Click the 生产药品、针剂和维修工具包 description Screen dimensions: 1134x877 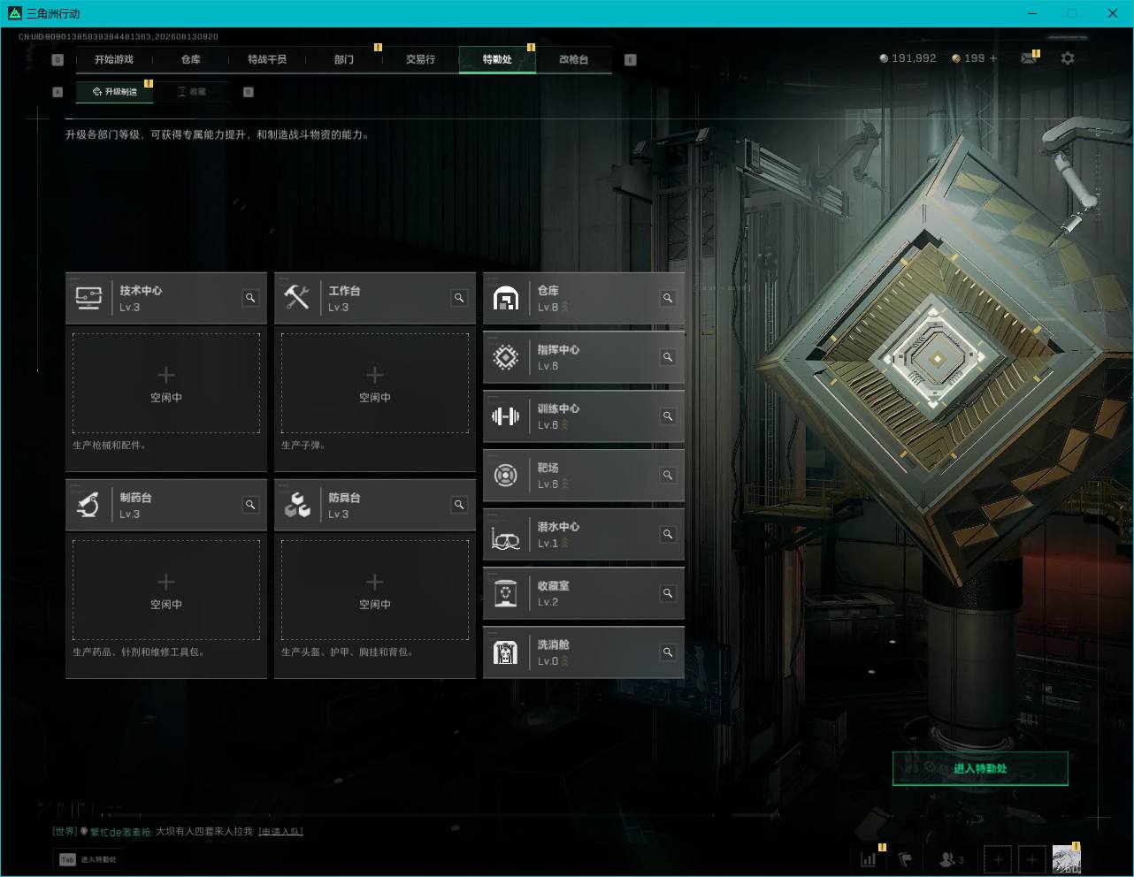(139, 652)
